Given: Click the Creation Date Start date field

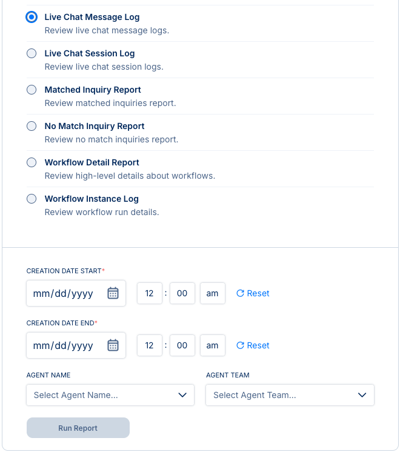Looking at the screenshot, I should pyautogui.click(x=64, y=293).
